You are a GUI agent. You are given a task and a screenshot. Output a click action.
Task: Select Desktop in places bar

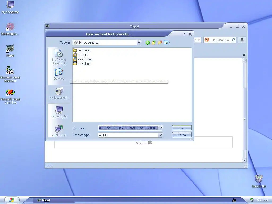(59, 74)
